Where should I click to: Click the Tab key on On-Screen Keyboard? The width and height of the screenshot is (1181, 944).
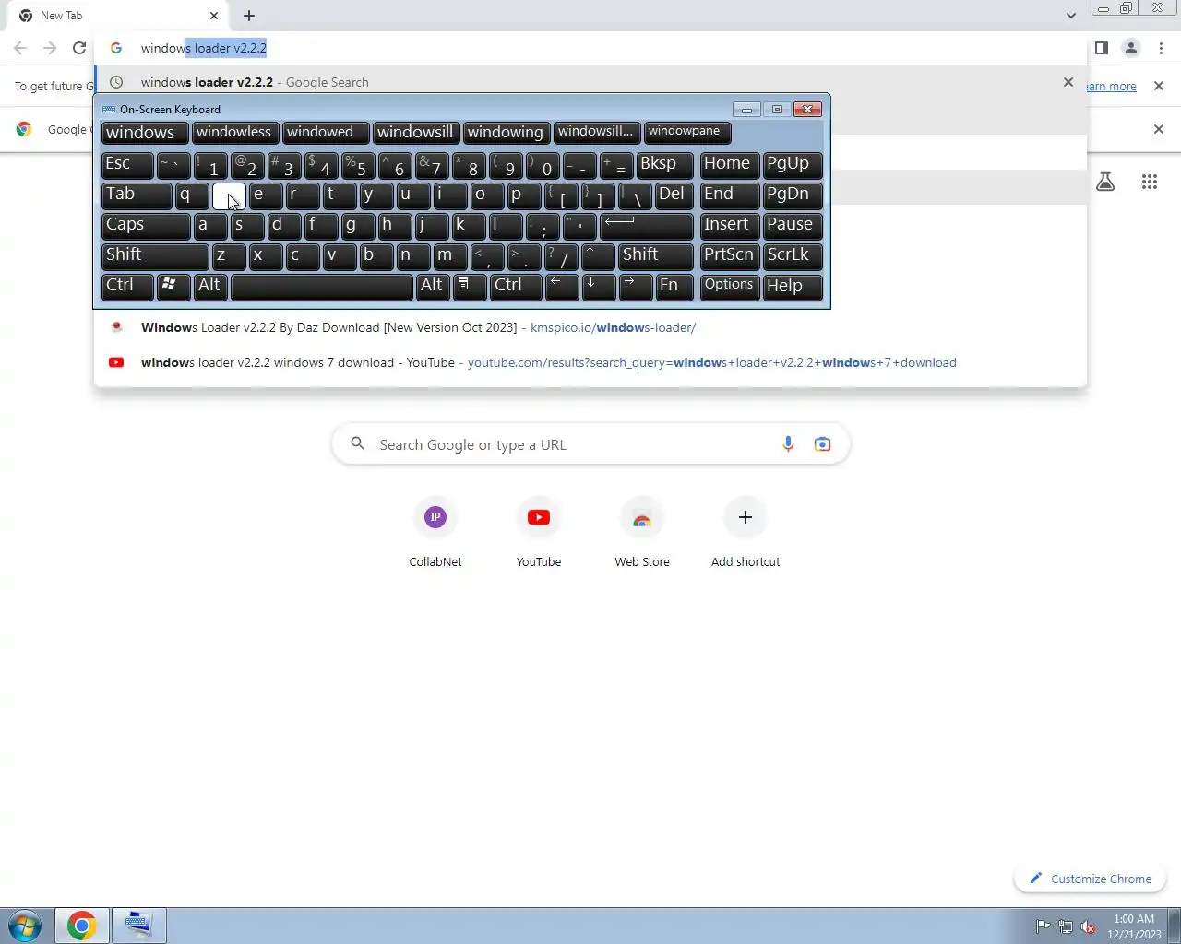click(x=137, y=195)
